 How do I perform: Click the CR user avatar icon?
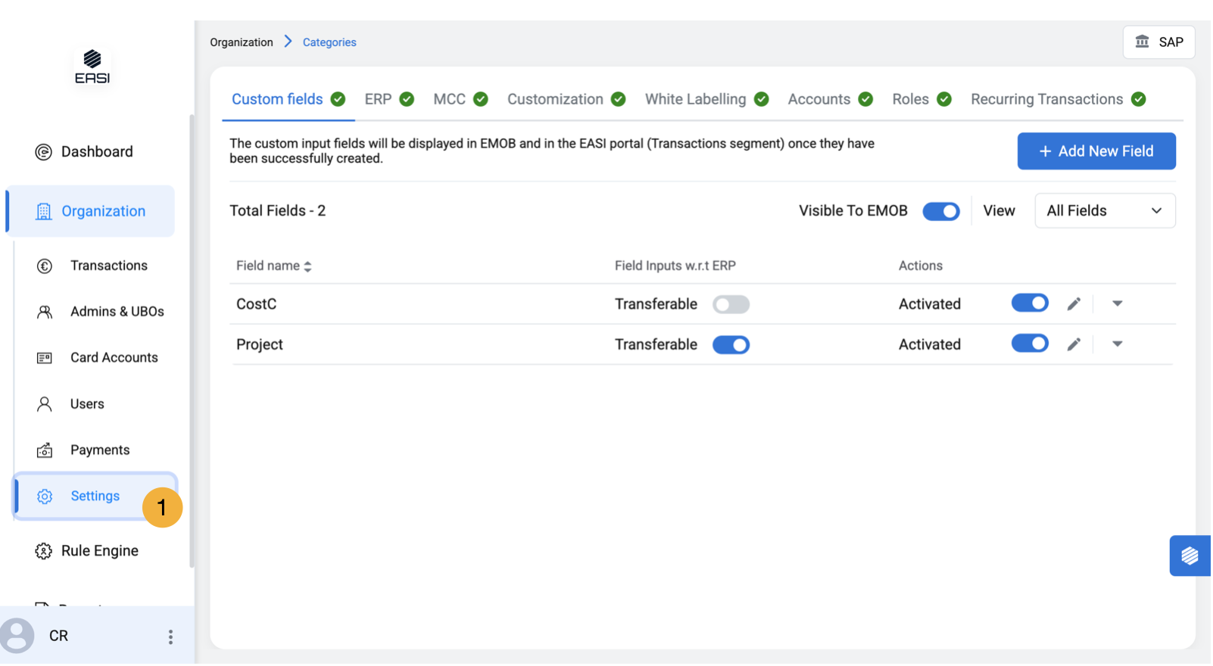17,636
